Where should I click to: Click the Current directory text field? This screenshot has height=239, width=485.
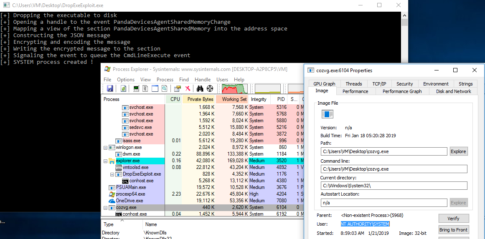click(x=394, y=186)
